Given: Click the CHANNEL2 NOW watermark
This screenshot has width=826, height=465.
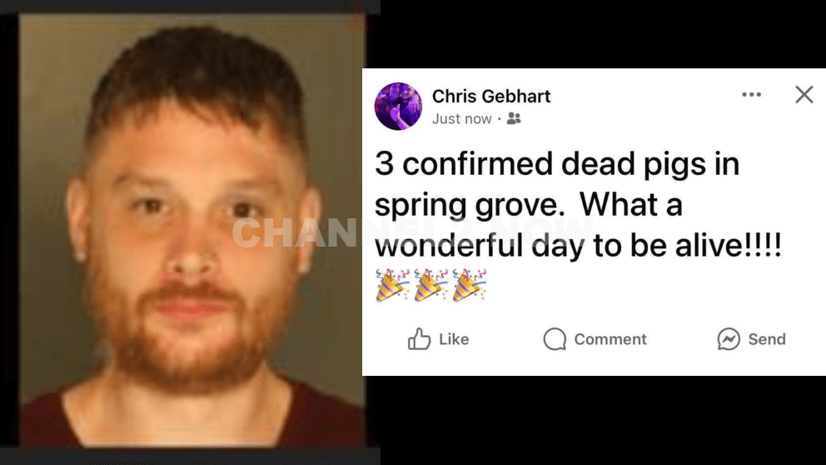Looking at the screenshot, I should 412,232.
